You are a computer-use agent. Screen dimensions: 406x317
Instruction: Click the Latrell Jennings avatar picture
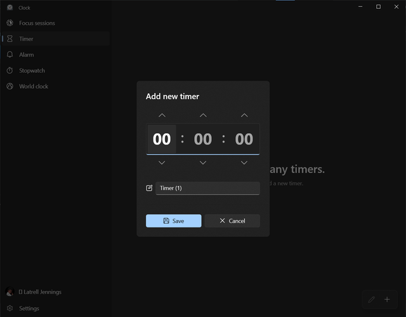10,292
